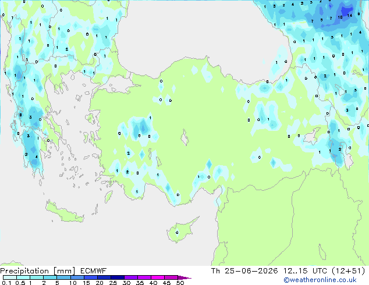Image resolution: width=369 pixels, height=285 pixels.
Task: Open the weatheronline.co.uk link
Action: tap(320, 280)
